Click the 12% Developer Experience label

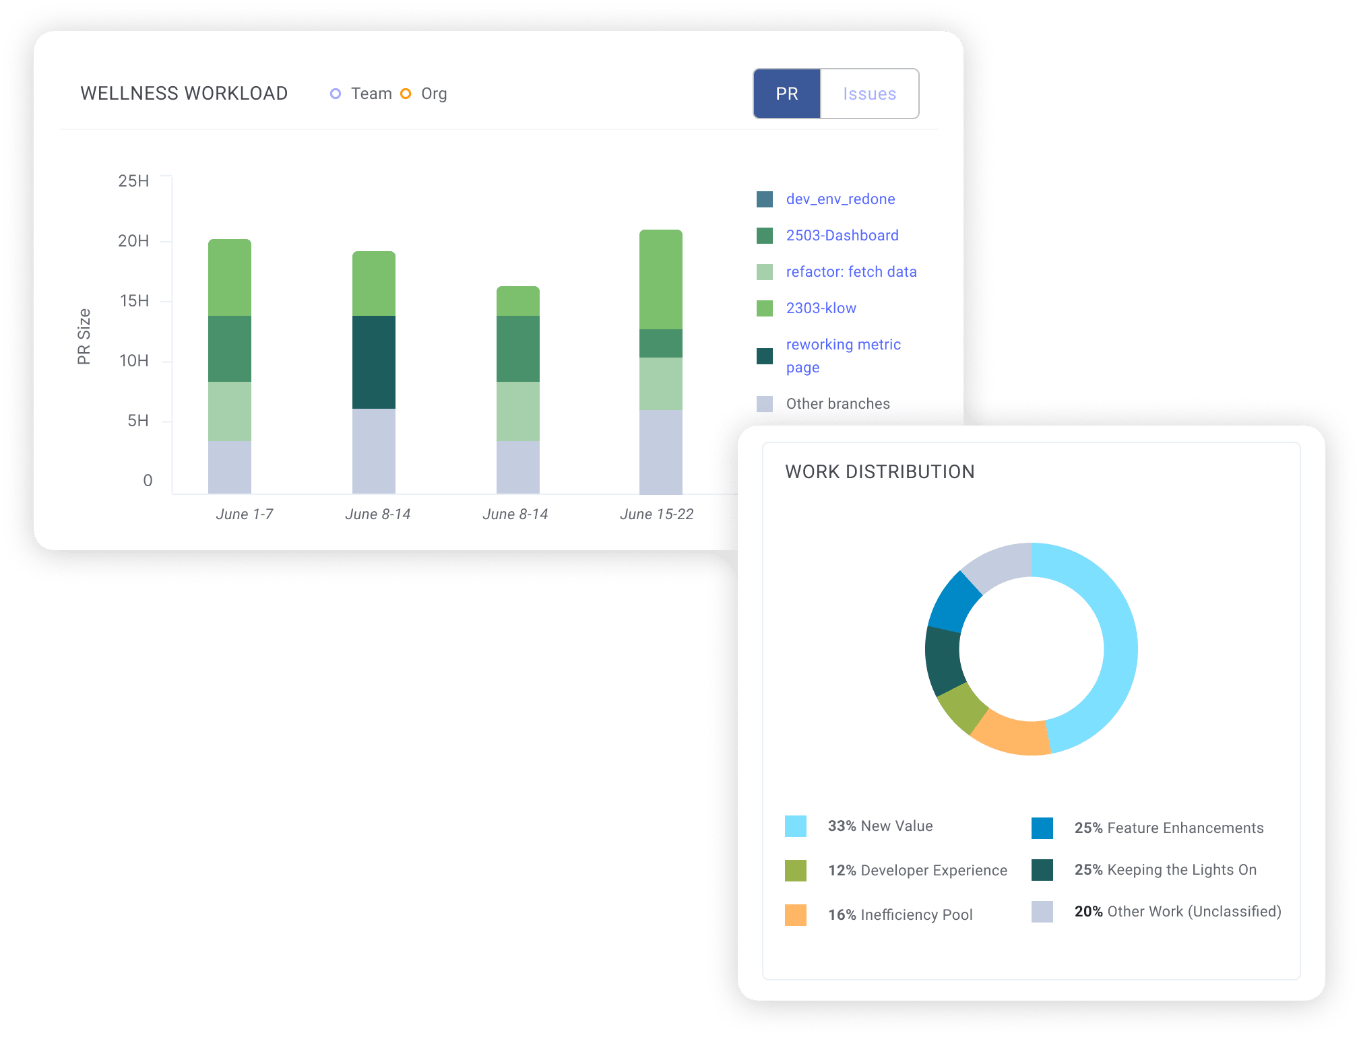click(918, 871)
